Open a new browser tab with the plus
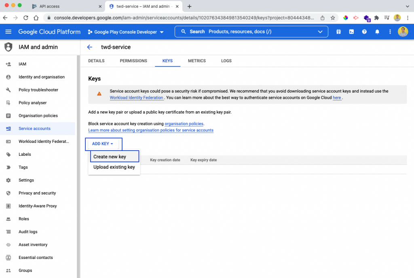This screenshot has width=414, height=278. click(189, 6)
